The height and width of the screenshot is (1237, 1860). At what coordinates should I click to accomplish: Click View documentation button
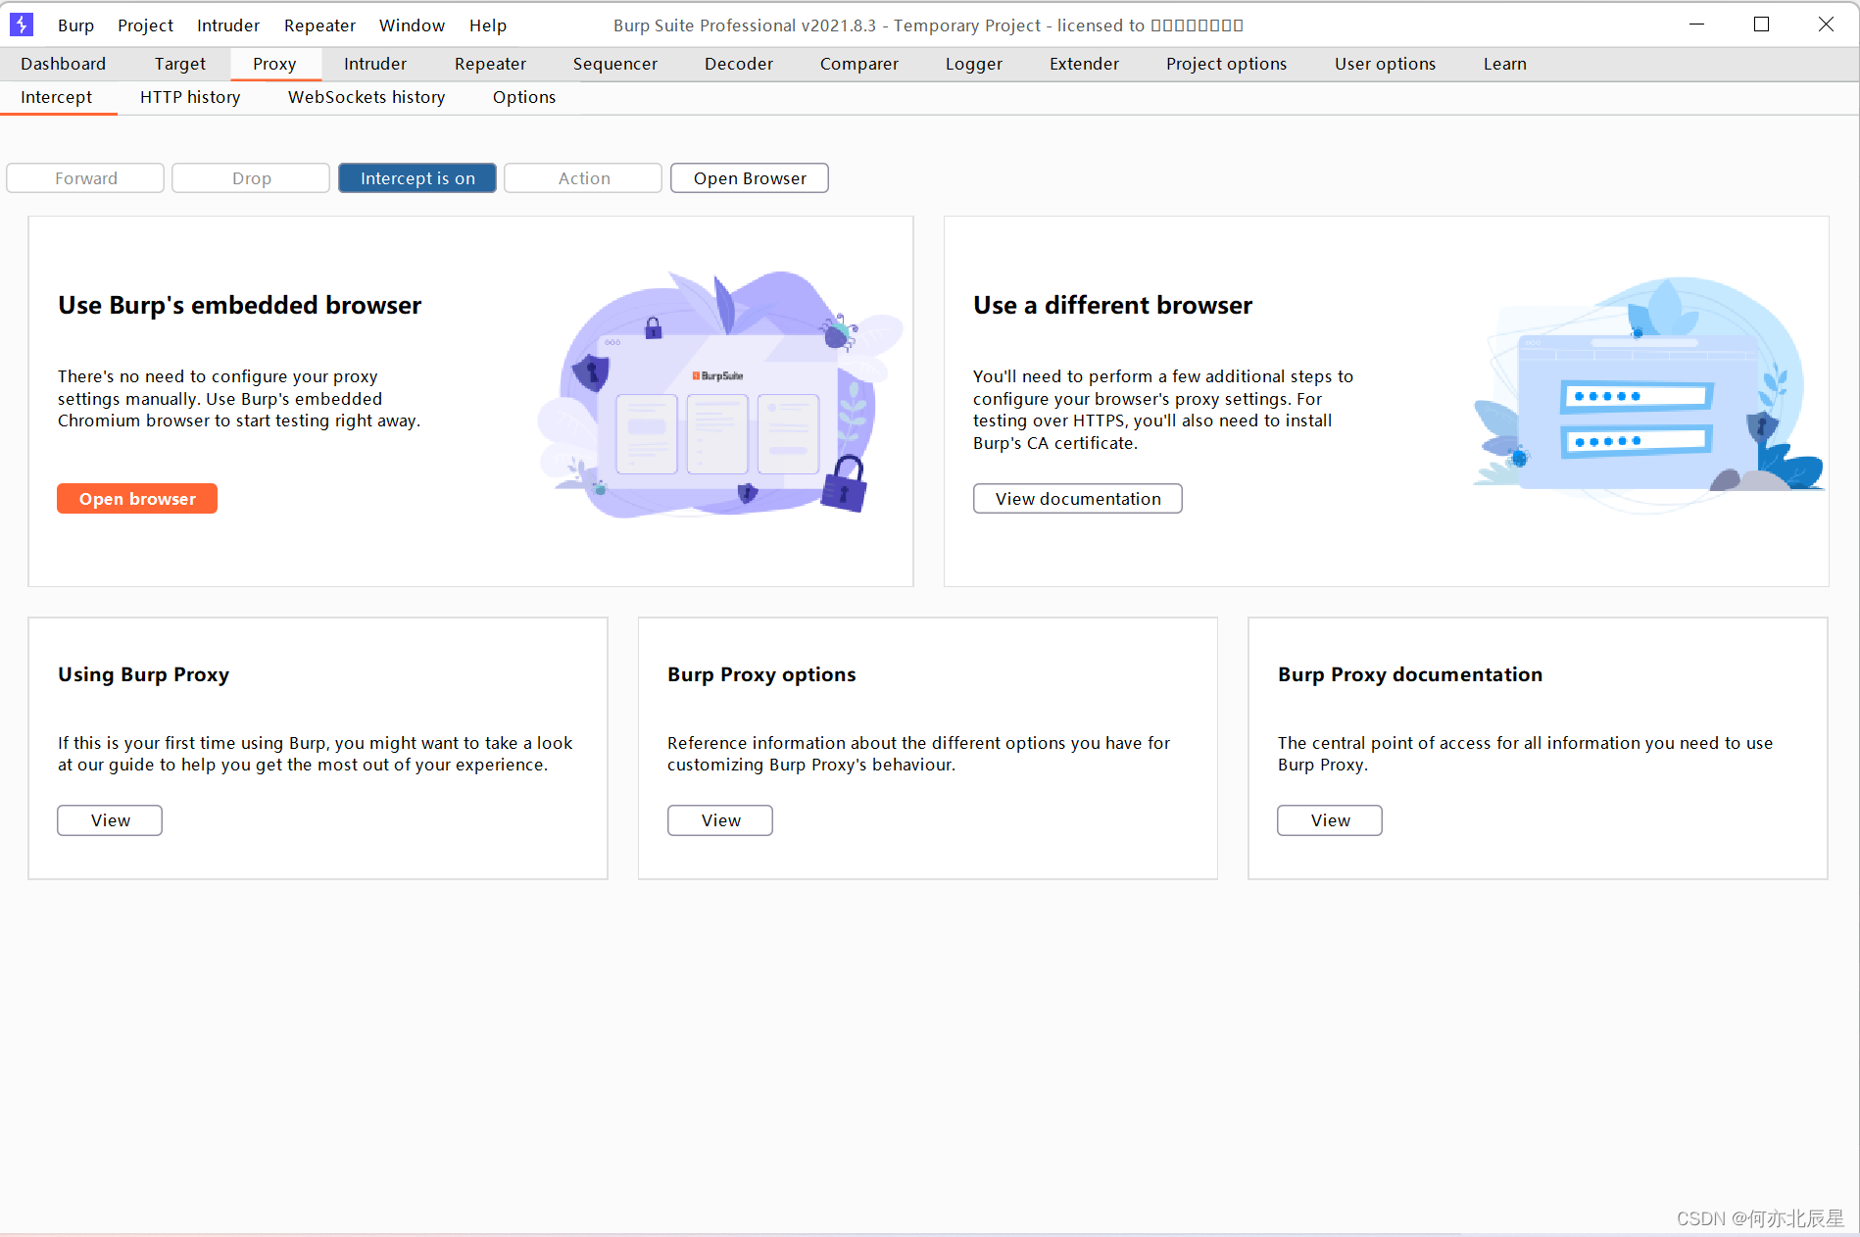tap(1078, 499)
